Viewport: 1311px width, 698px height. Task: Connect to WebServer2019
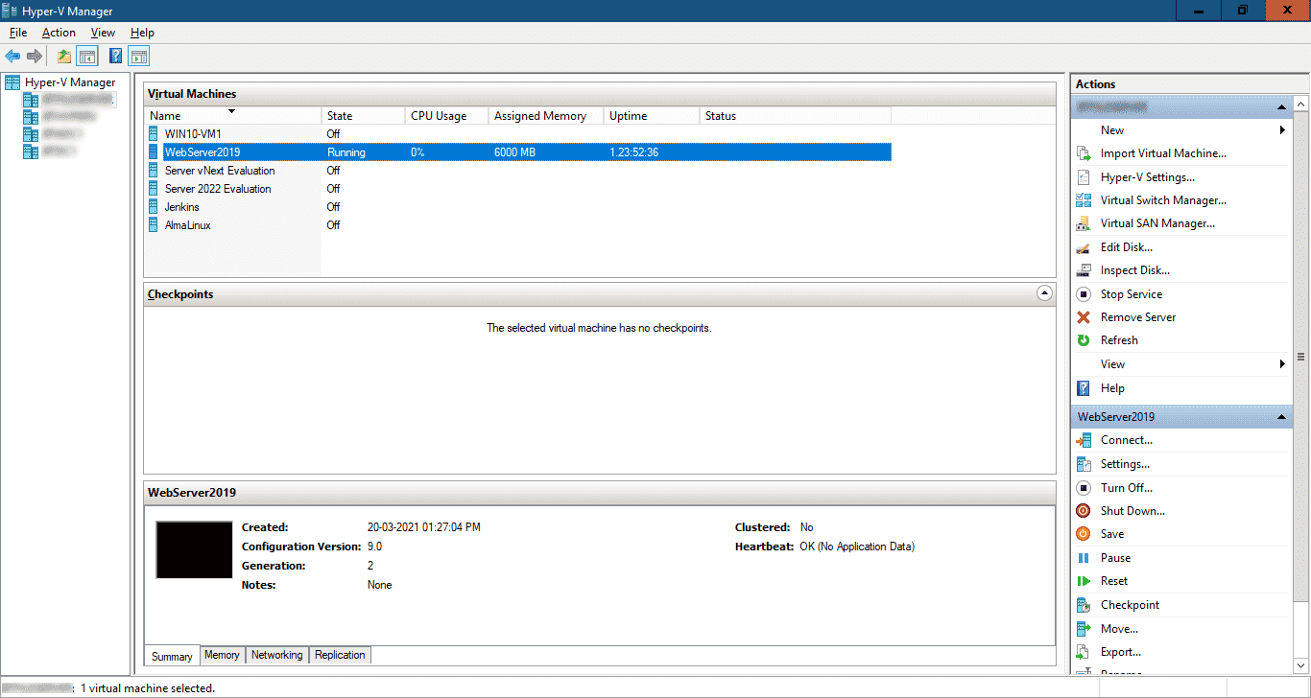[1125, 440]
